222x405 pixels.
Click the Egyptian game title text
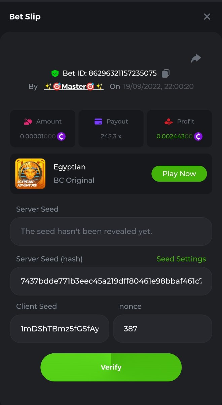click(x=70, y=167)
